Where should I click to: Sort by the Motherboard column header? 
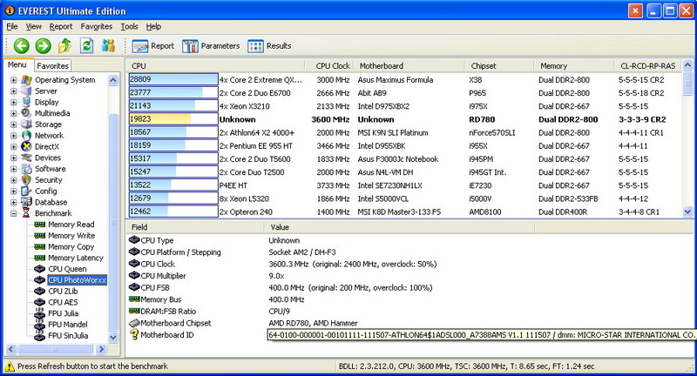pos(409,65)
